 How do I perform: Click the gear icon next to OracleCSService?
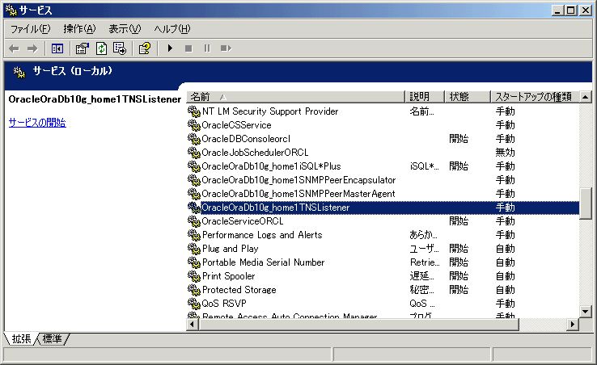tap(194, 125)
